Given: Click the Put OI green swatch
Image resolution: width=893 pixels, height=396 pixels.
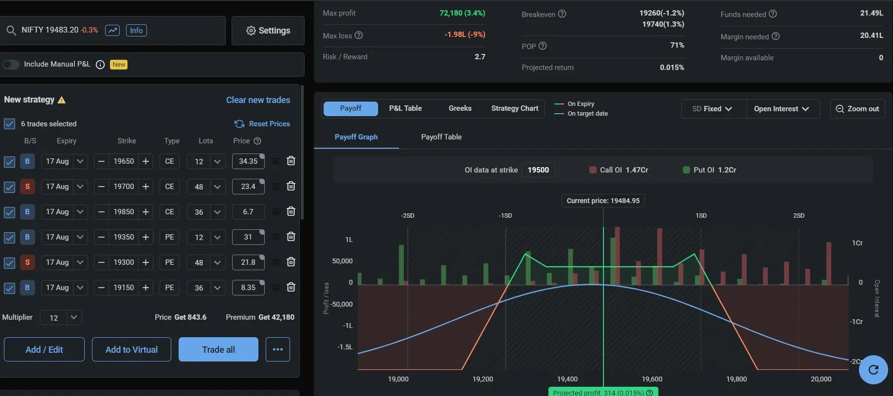Looking at the screenshot, I should pos(686,170).
